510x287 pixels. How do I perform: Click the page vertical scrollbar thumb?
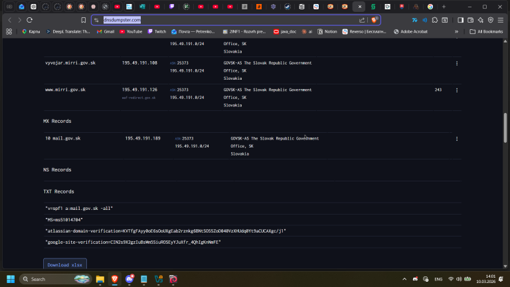(x=505, y=128)
